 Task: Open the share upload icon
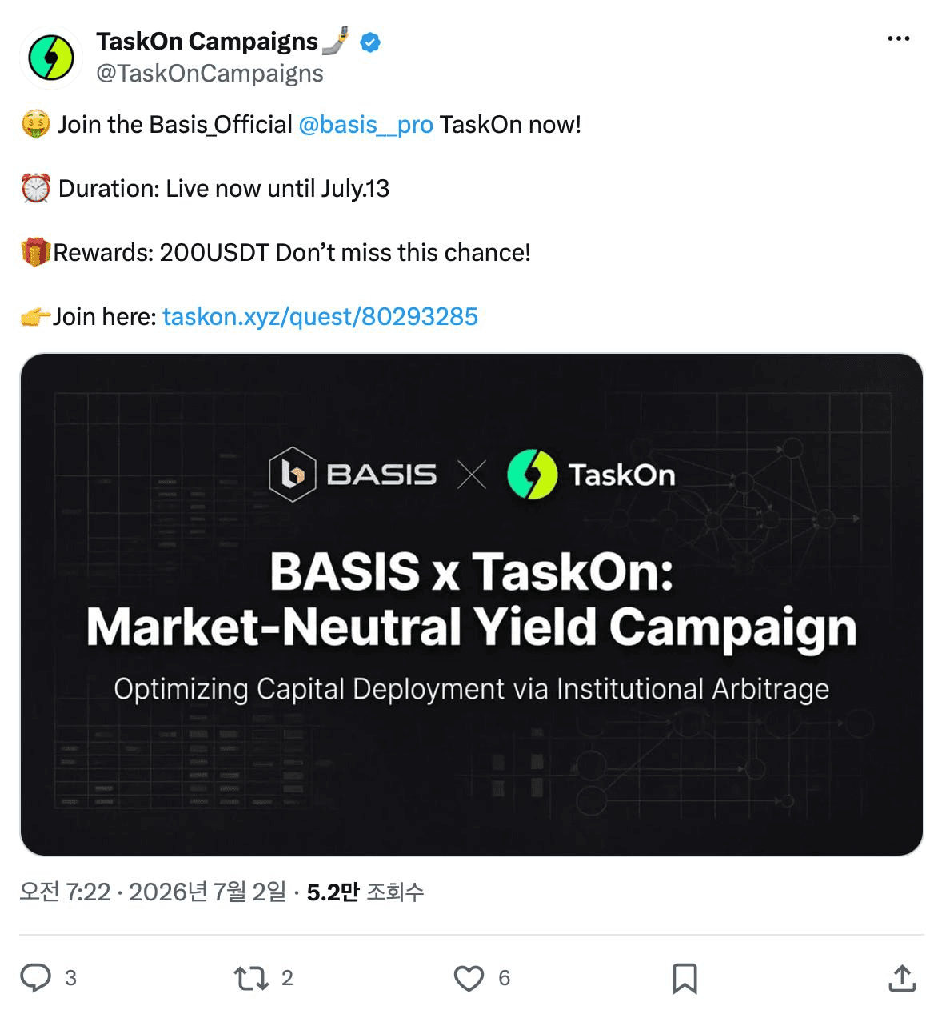click(902, 977)
